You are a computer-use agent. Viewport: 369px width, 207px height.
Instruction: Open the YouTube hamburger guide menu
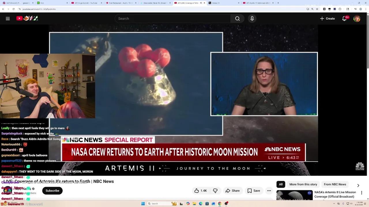8,18
